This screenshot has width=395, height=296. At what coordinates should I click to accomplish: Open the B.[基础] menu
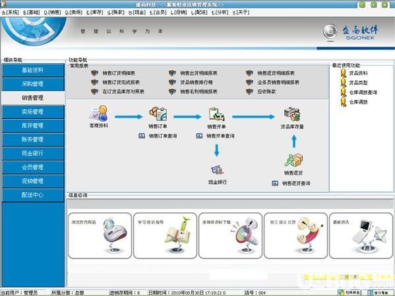tap(32, 12)
